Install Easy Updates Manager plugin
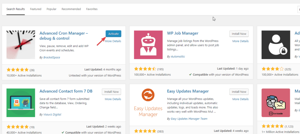The image size is (300, 134). point(239,92)
